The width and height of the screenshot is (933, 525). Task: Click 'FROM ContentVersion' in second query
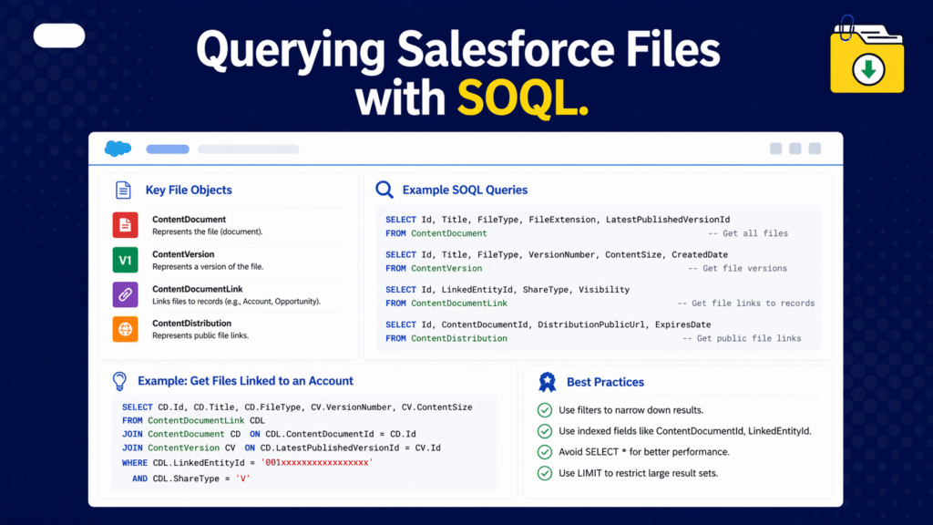(x=434, y=269)
